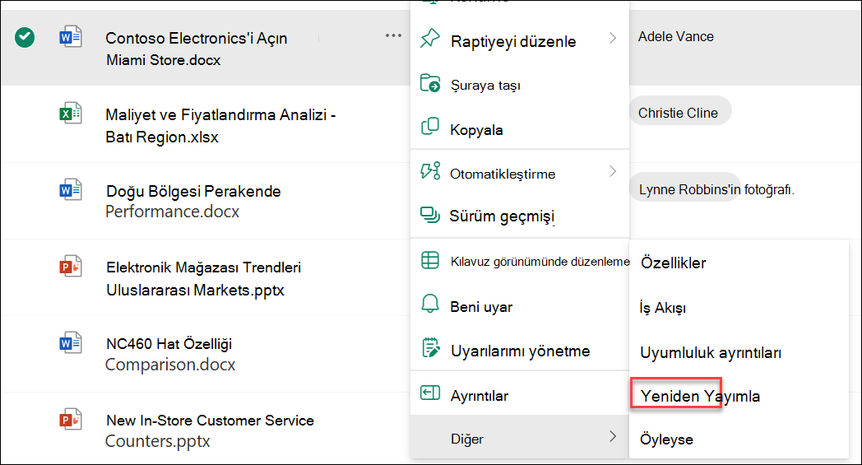This screenshot has width=862, height=465.
Task: Choose Uyarılarımı yönetme menu entry
Action: pyautogui.click(x=520, y=351)
